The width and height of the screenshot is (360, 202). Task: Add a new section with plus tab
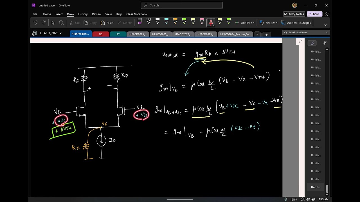[x=266, y=35]
